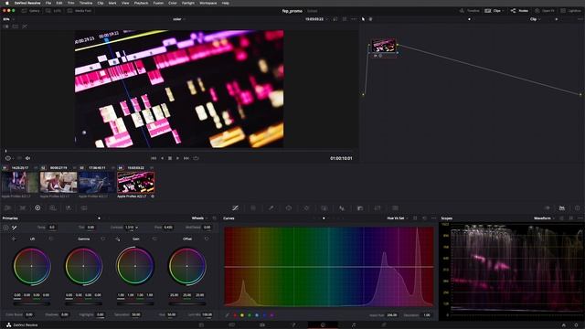Open the Playback menu

[x=141, y=3]
